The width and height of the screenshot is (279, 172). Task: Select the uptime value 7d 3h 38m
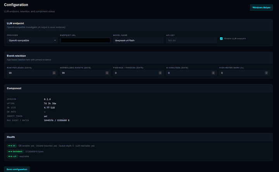(50, 104)
